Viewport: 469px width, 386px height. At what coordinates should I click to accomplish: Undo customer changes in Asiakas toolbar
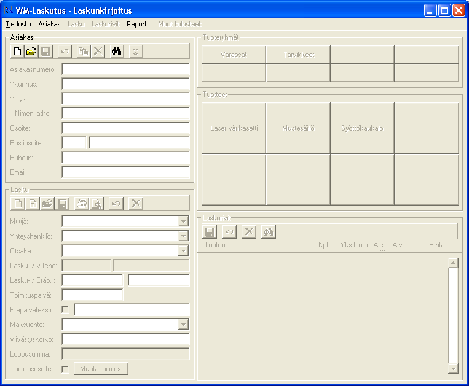[x=65, y=52]
